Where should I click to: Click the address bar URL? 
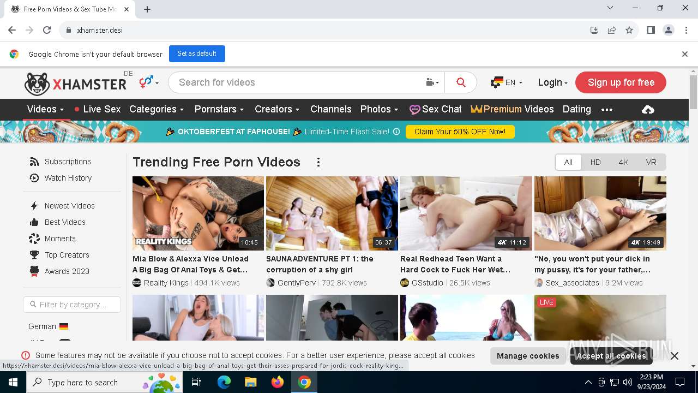(100, 30)
